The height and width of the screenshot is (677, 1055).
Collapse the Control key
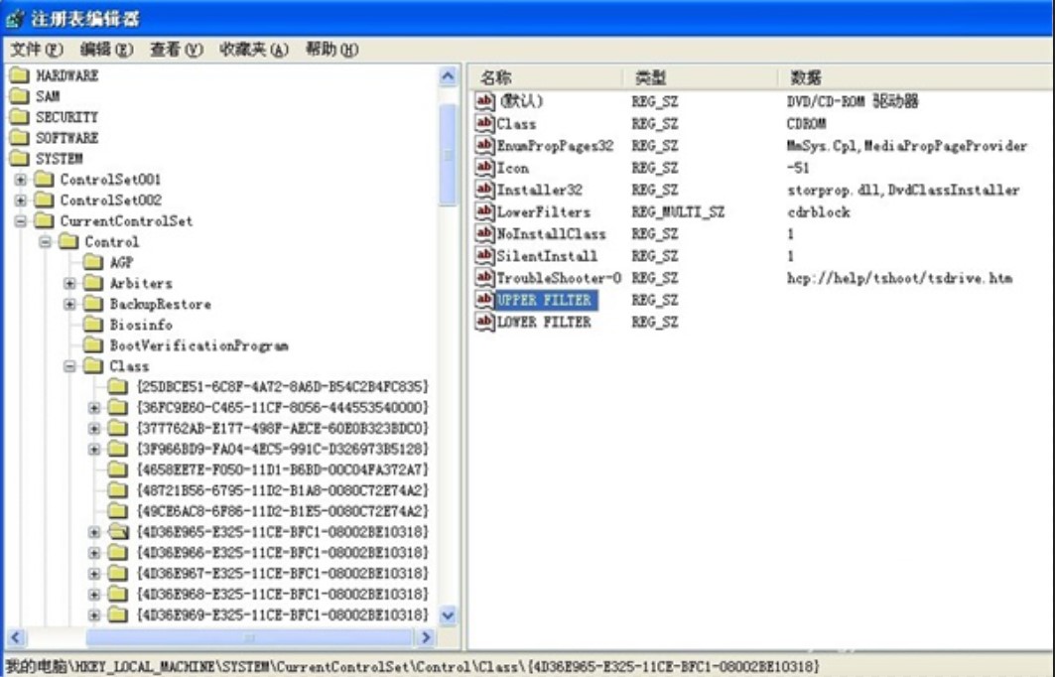pyautogui.click(x=45, y=241)
